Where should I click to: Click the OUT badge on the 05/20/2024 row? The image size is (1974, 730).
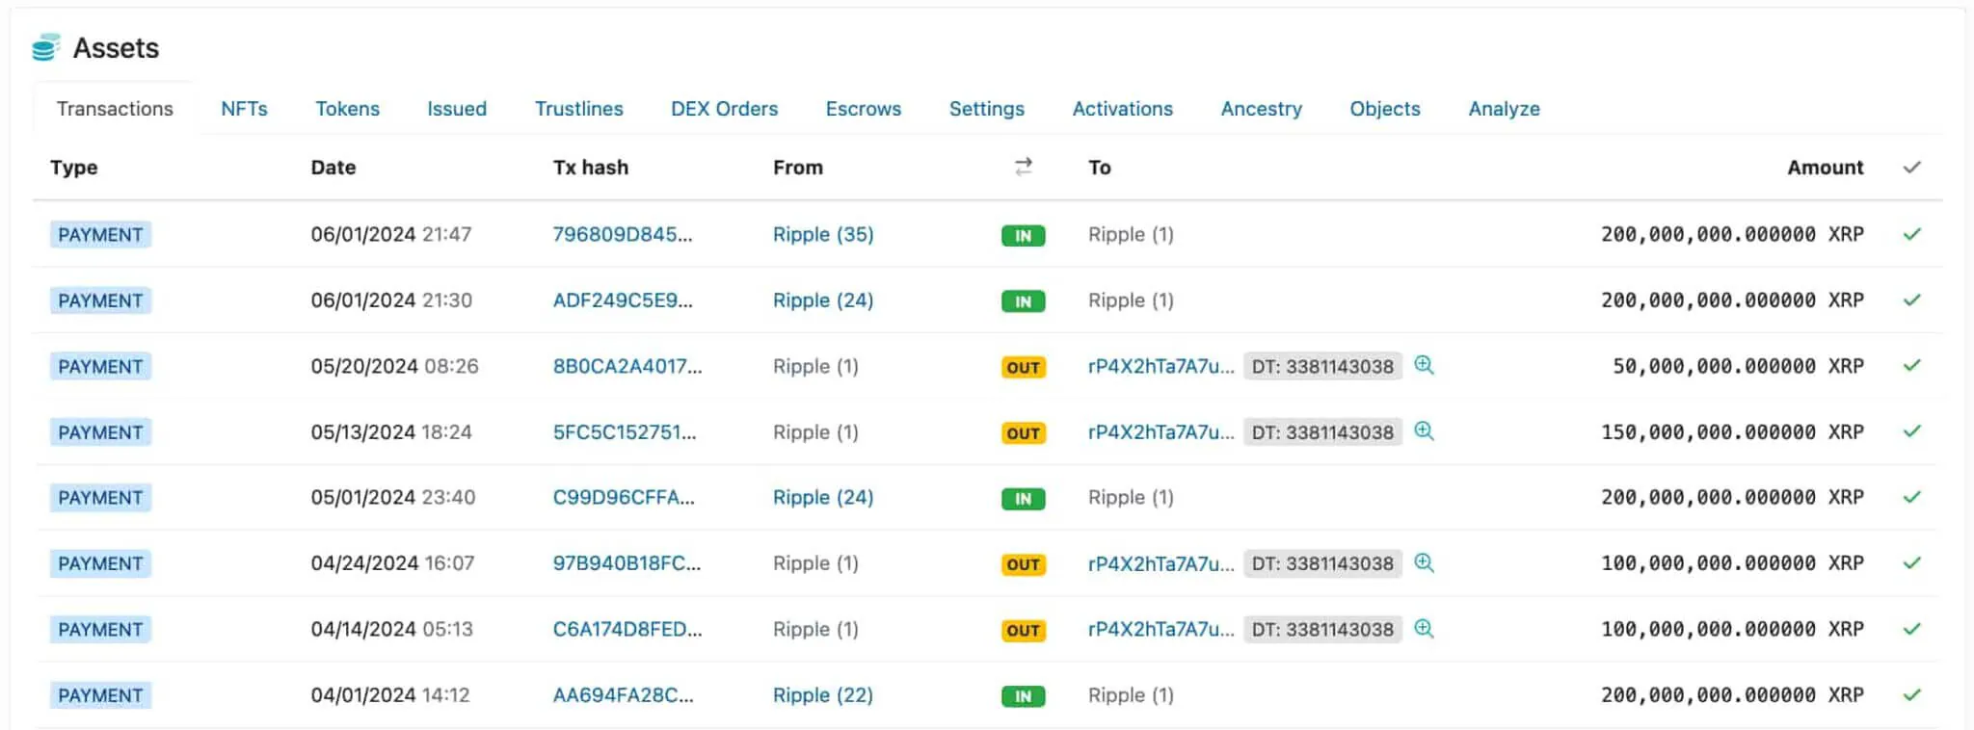(1023, 367)
